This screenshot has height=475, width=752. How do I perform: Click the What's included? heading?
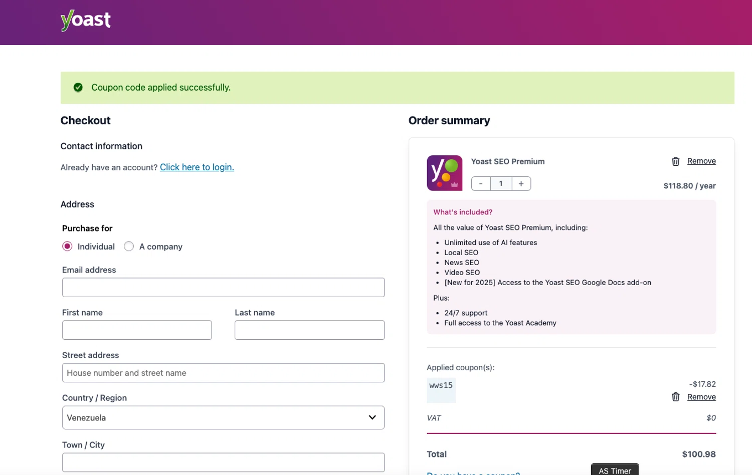pyautogui.click(x=463, y=212)
